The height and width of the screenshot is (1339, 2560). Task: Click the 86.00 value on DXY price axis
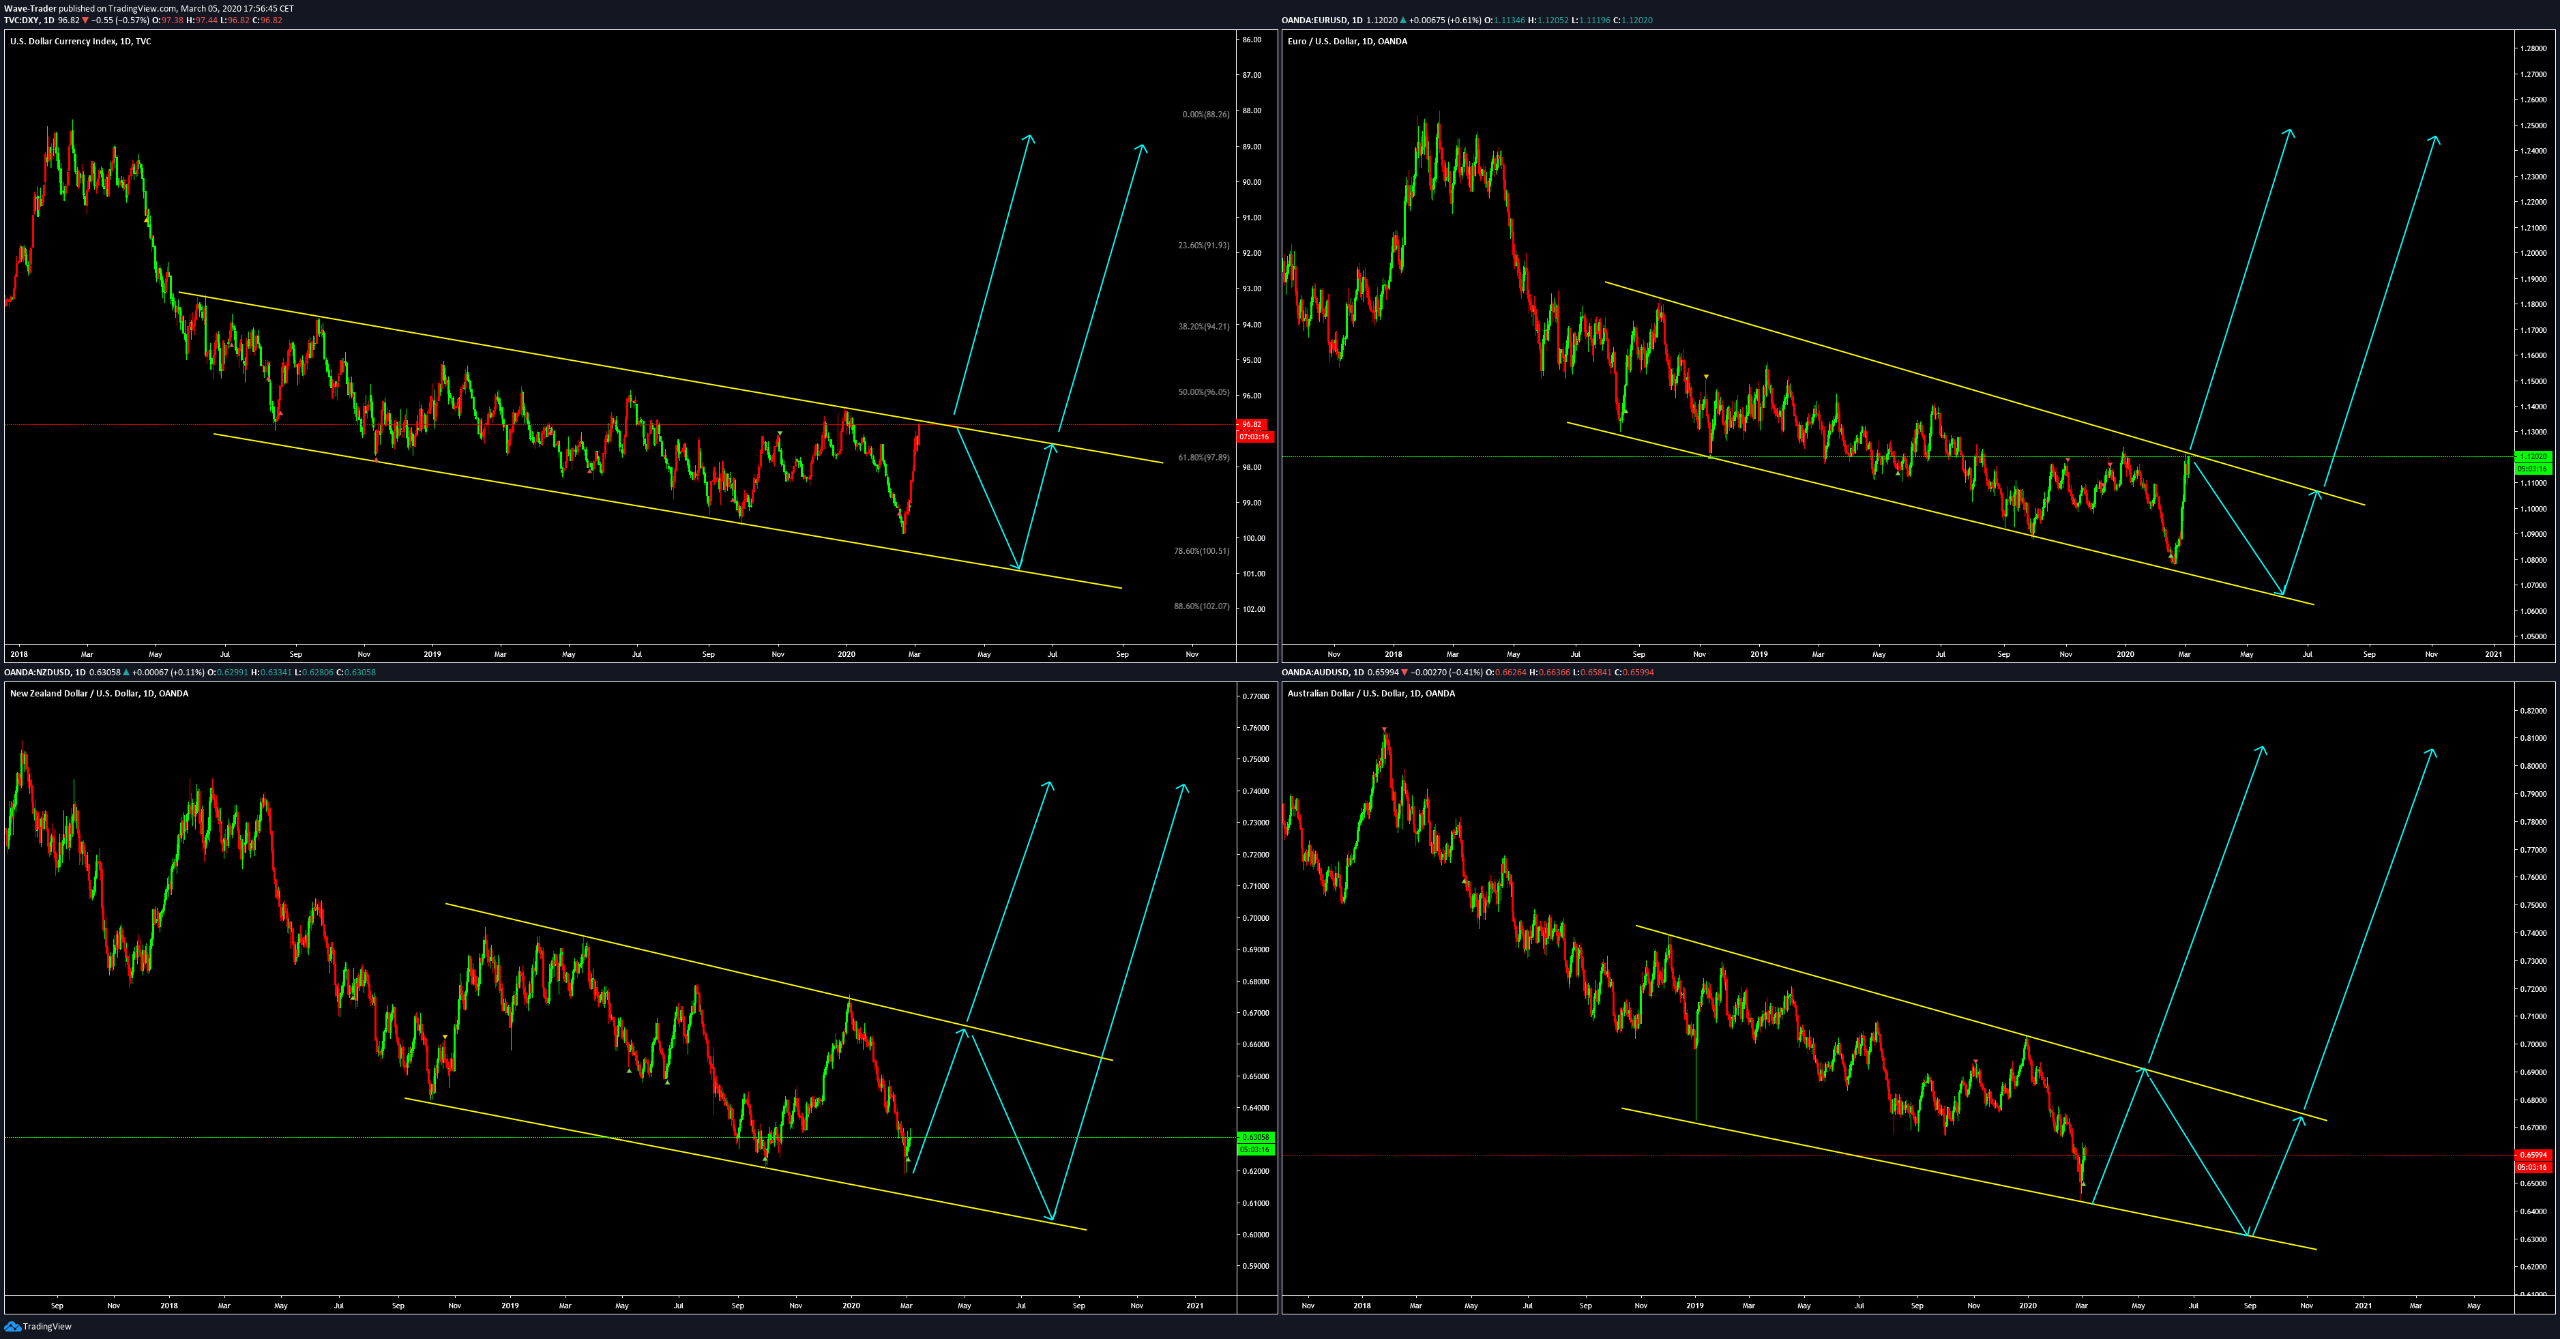(1251, 40)
